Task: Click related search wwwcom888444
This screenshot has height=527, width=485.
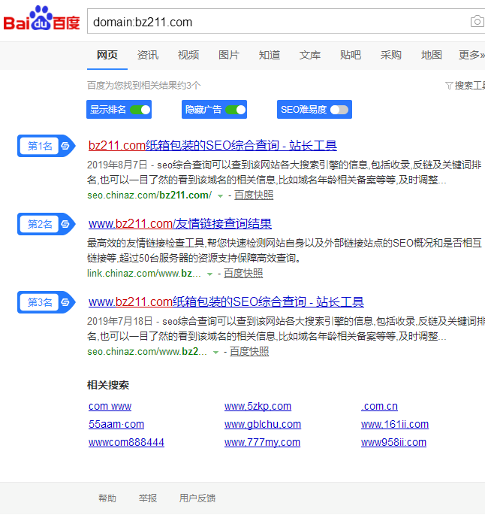Action: [127, 442]
